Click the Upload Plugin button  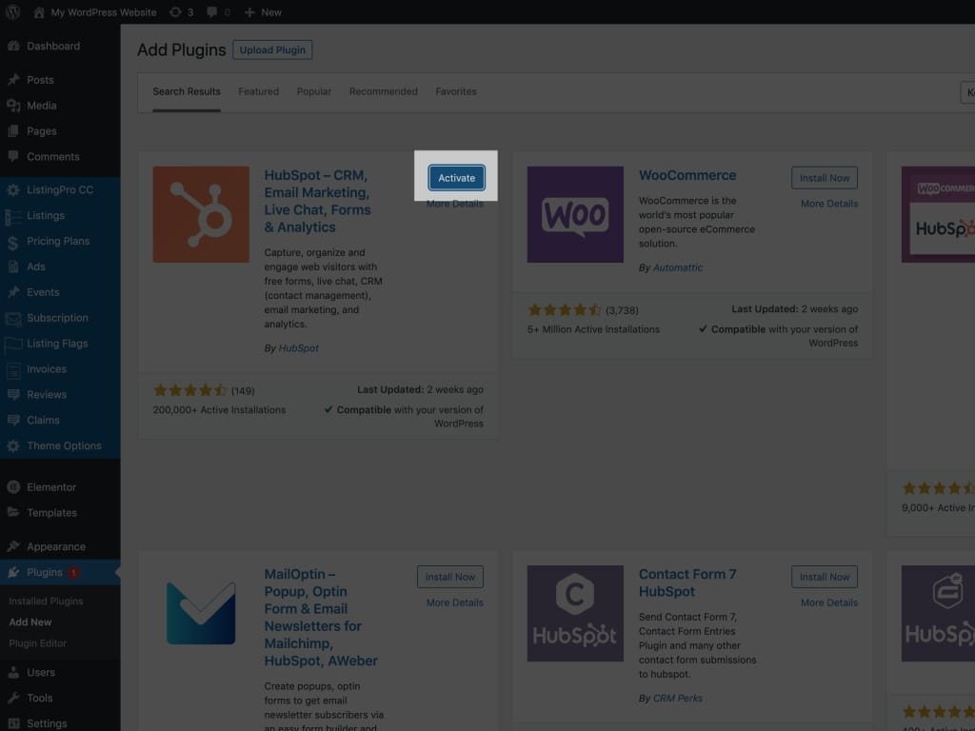click(x=272, y=49)
